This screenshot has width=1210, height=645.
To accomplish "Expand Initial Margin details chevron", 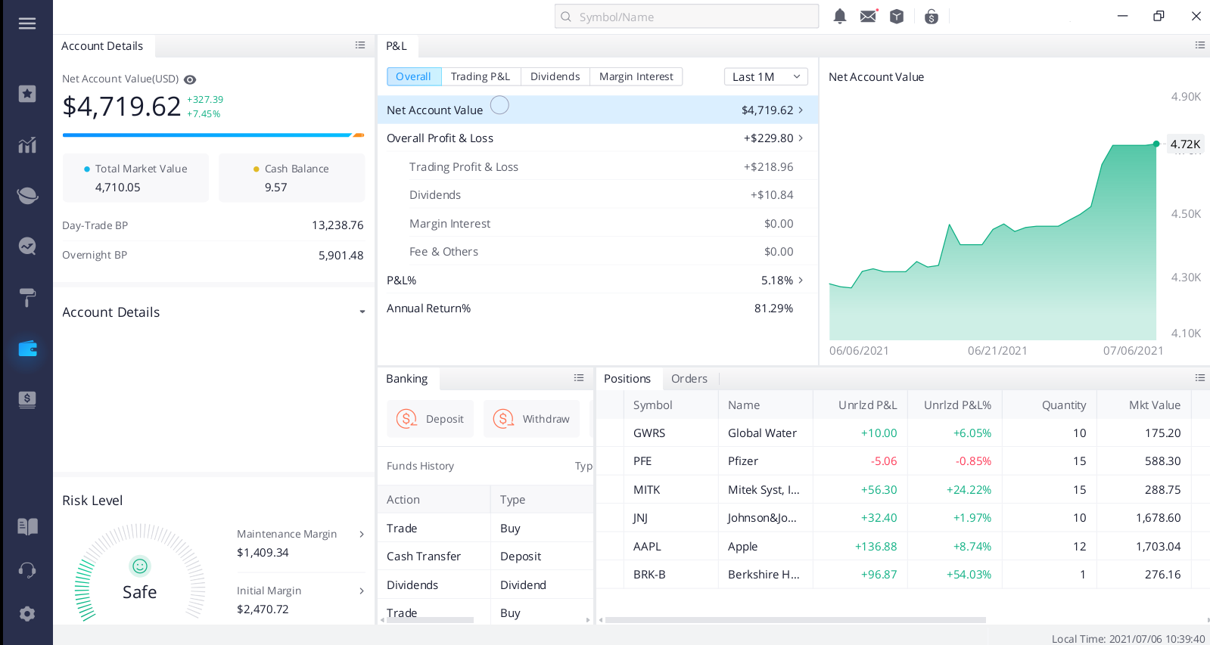I will [x=362, y=591].
